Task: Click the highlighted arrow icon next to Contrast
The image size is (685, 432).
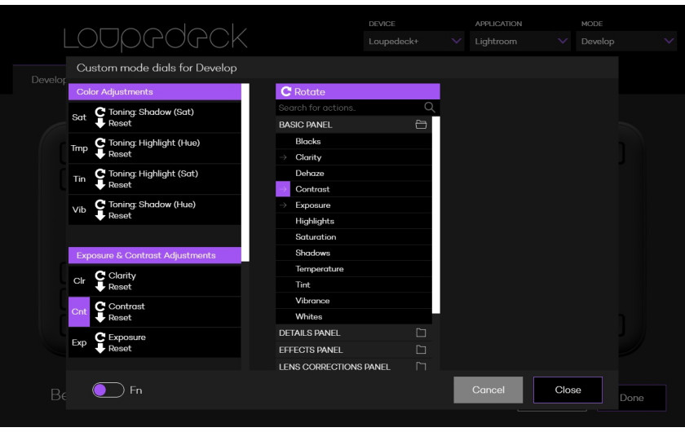Action: click(x=283, y=189)
